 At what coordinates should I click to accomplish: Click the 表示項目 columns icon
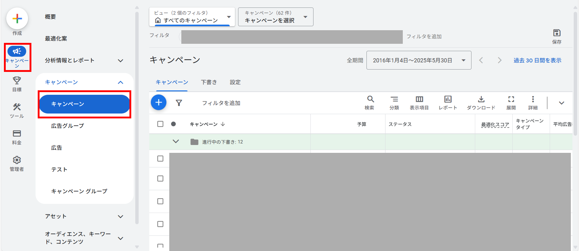[419, 99]
